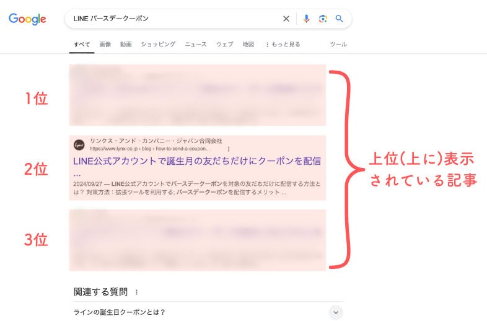Expand the もっと見る menu
Viewport: 487px width, 321px height.
coord(283,45)
